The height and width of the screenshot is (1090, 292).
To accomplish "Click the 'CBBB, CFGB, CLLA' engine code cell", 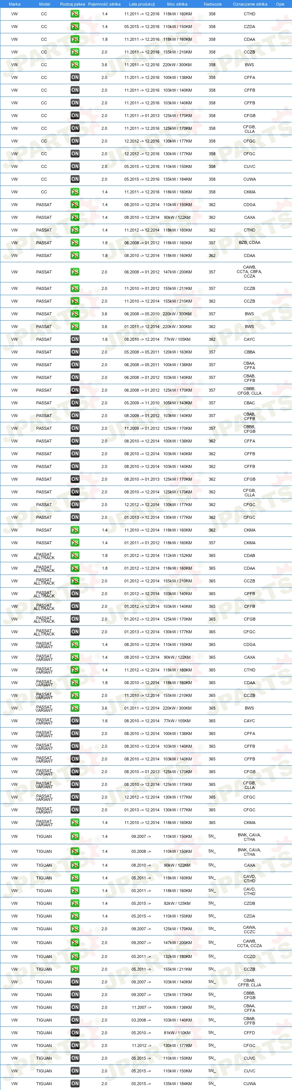I will click(x=249, y=391).
